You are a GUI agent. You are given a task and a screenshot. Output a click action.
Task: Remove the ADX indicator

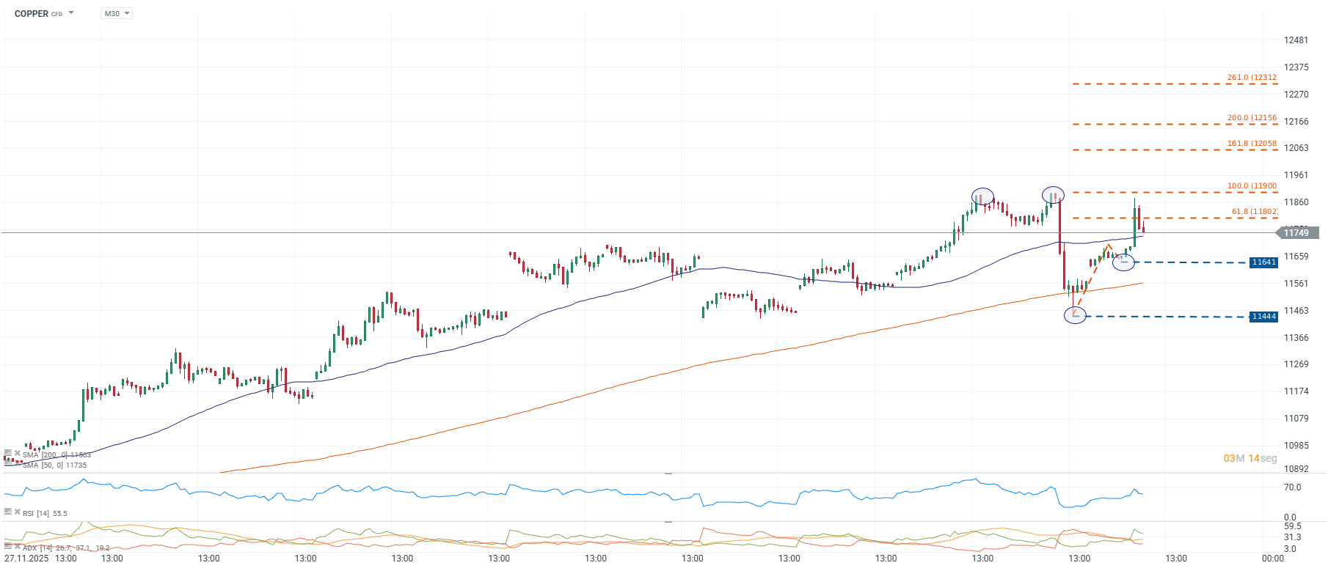pos(18,546)
